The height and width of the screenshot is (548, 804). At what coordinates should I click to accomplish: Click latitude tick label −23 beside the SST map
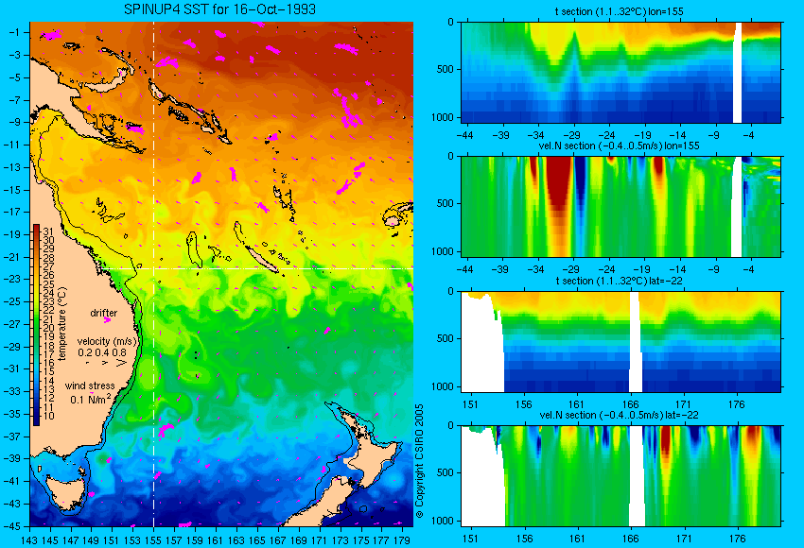pos(11,279)
